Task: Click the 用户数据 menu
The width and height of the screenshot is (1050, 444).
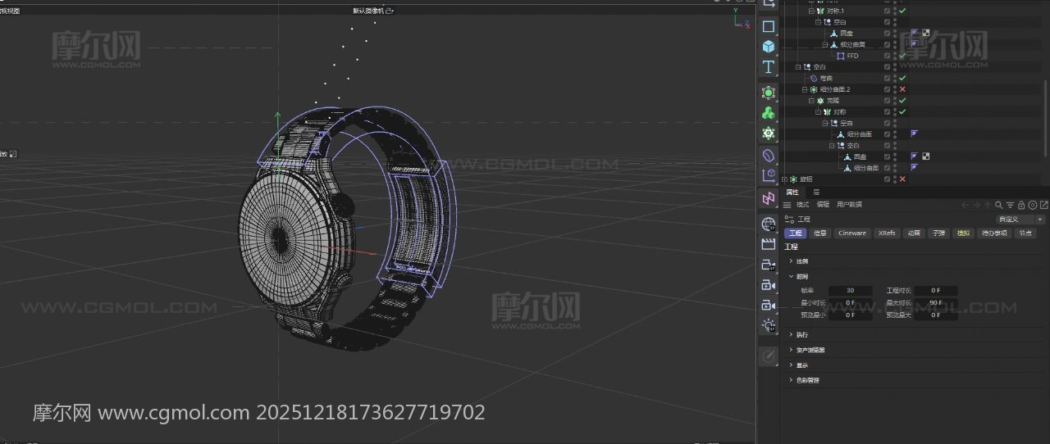Action: (849, 205)
